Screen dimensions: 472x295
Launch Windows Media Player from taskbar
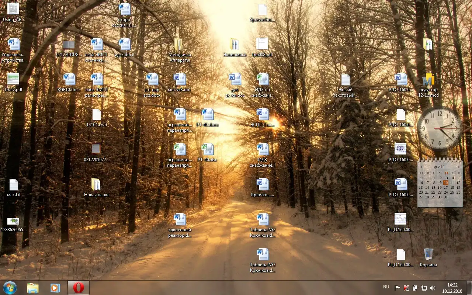point(55,288)
